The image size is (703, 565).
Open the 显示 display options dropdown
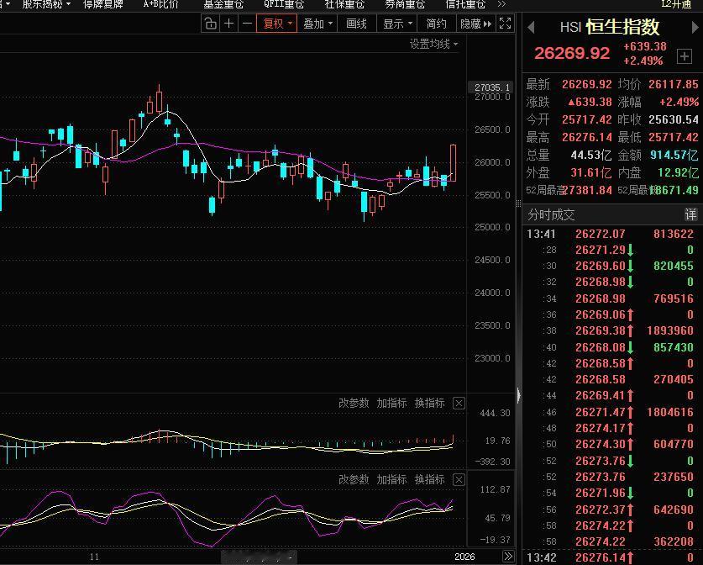(x=398, y=24)
